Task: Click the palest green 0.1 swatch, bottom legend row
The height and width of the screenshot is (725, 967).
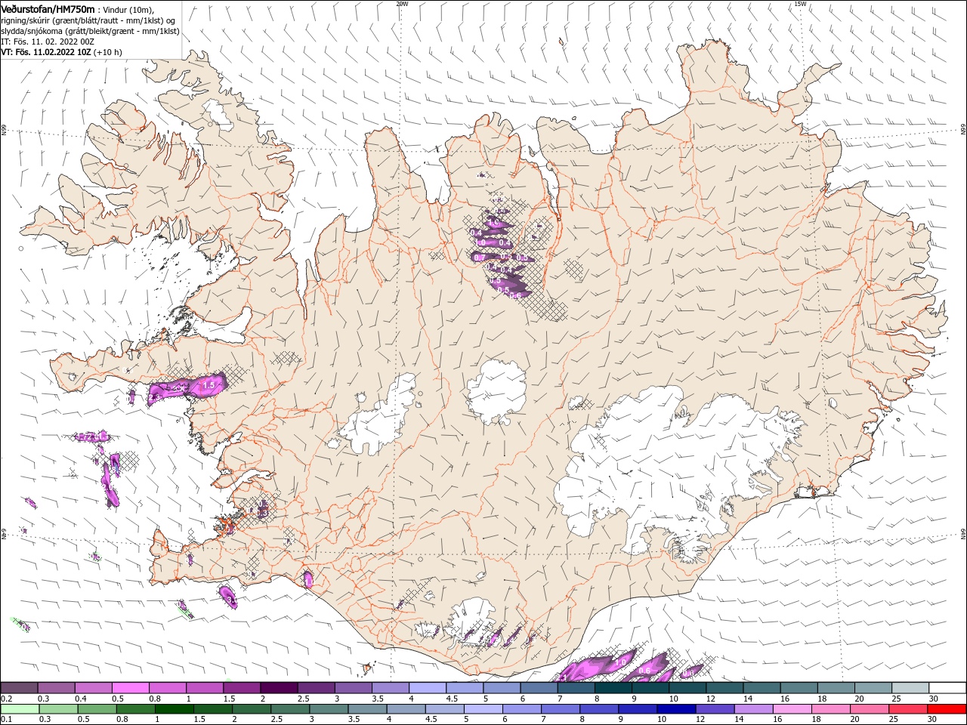Action: click(20, 709)
